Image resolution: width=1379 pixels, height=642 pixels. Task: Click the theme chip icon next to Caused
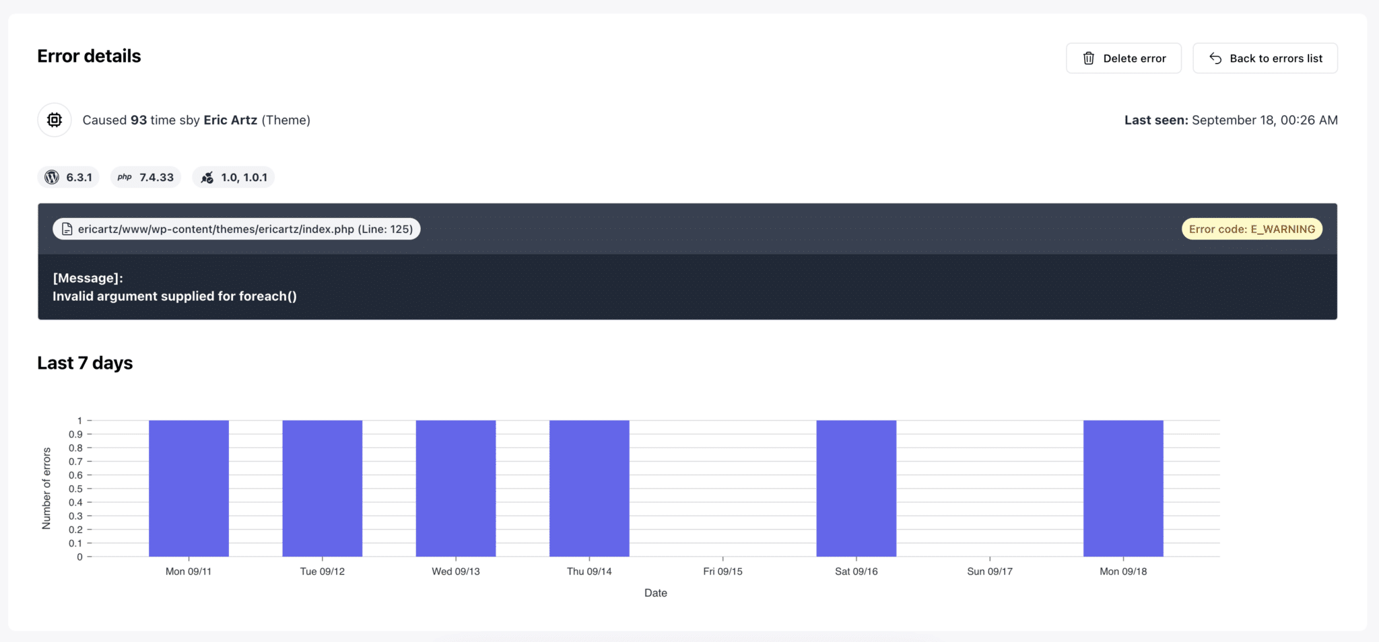[55, 120]
